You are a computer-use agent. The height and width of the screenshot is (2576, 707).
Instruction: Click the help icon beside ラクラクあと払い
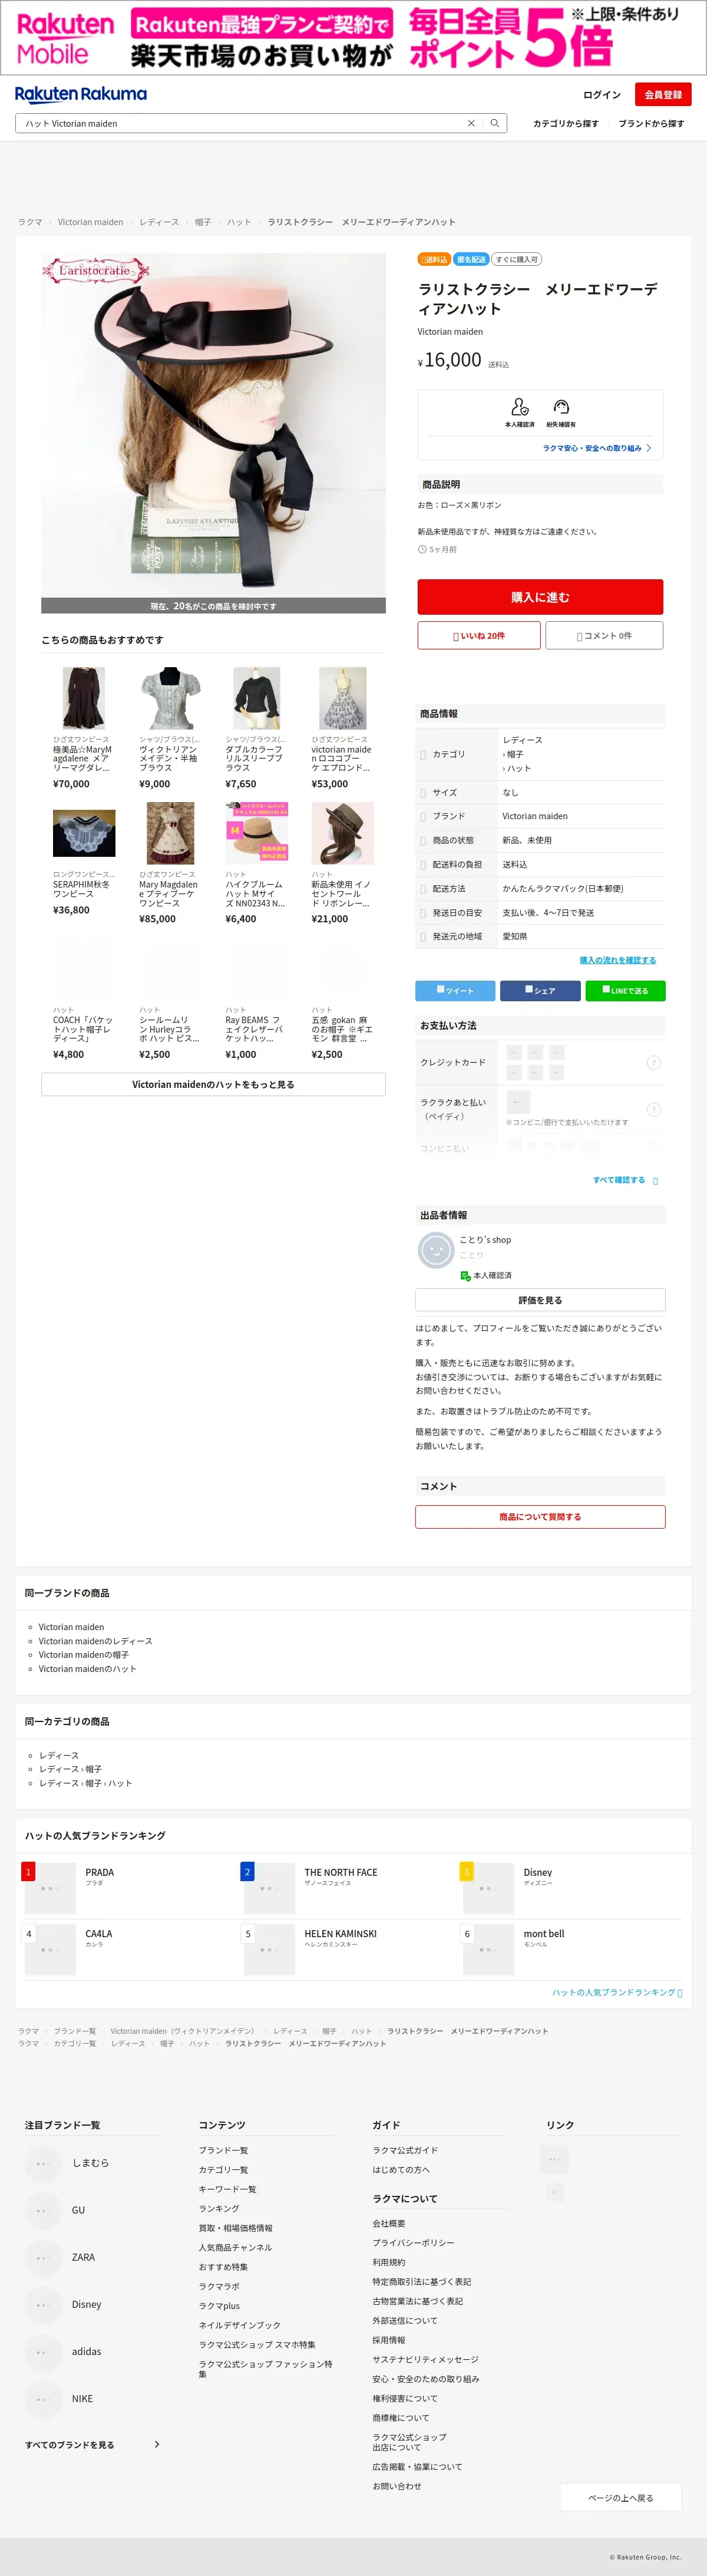click(x=654, y=1109)
